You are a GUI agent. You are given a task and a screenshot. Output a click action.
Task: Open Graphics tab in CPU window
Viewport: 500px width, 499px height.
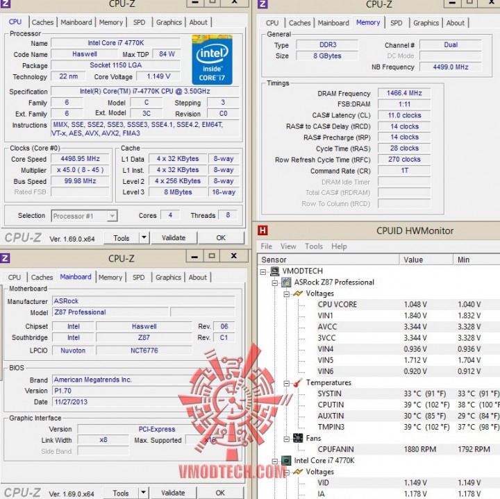pyautogui.click(x=169, y=22)
